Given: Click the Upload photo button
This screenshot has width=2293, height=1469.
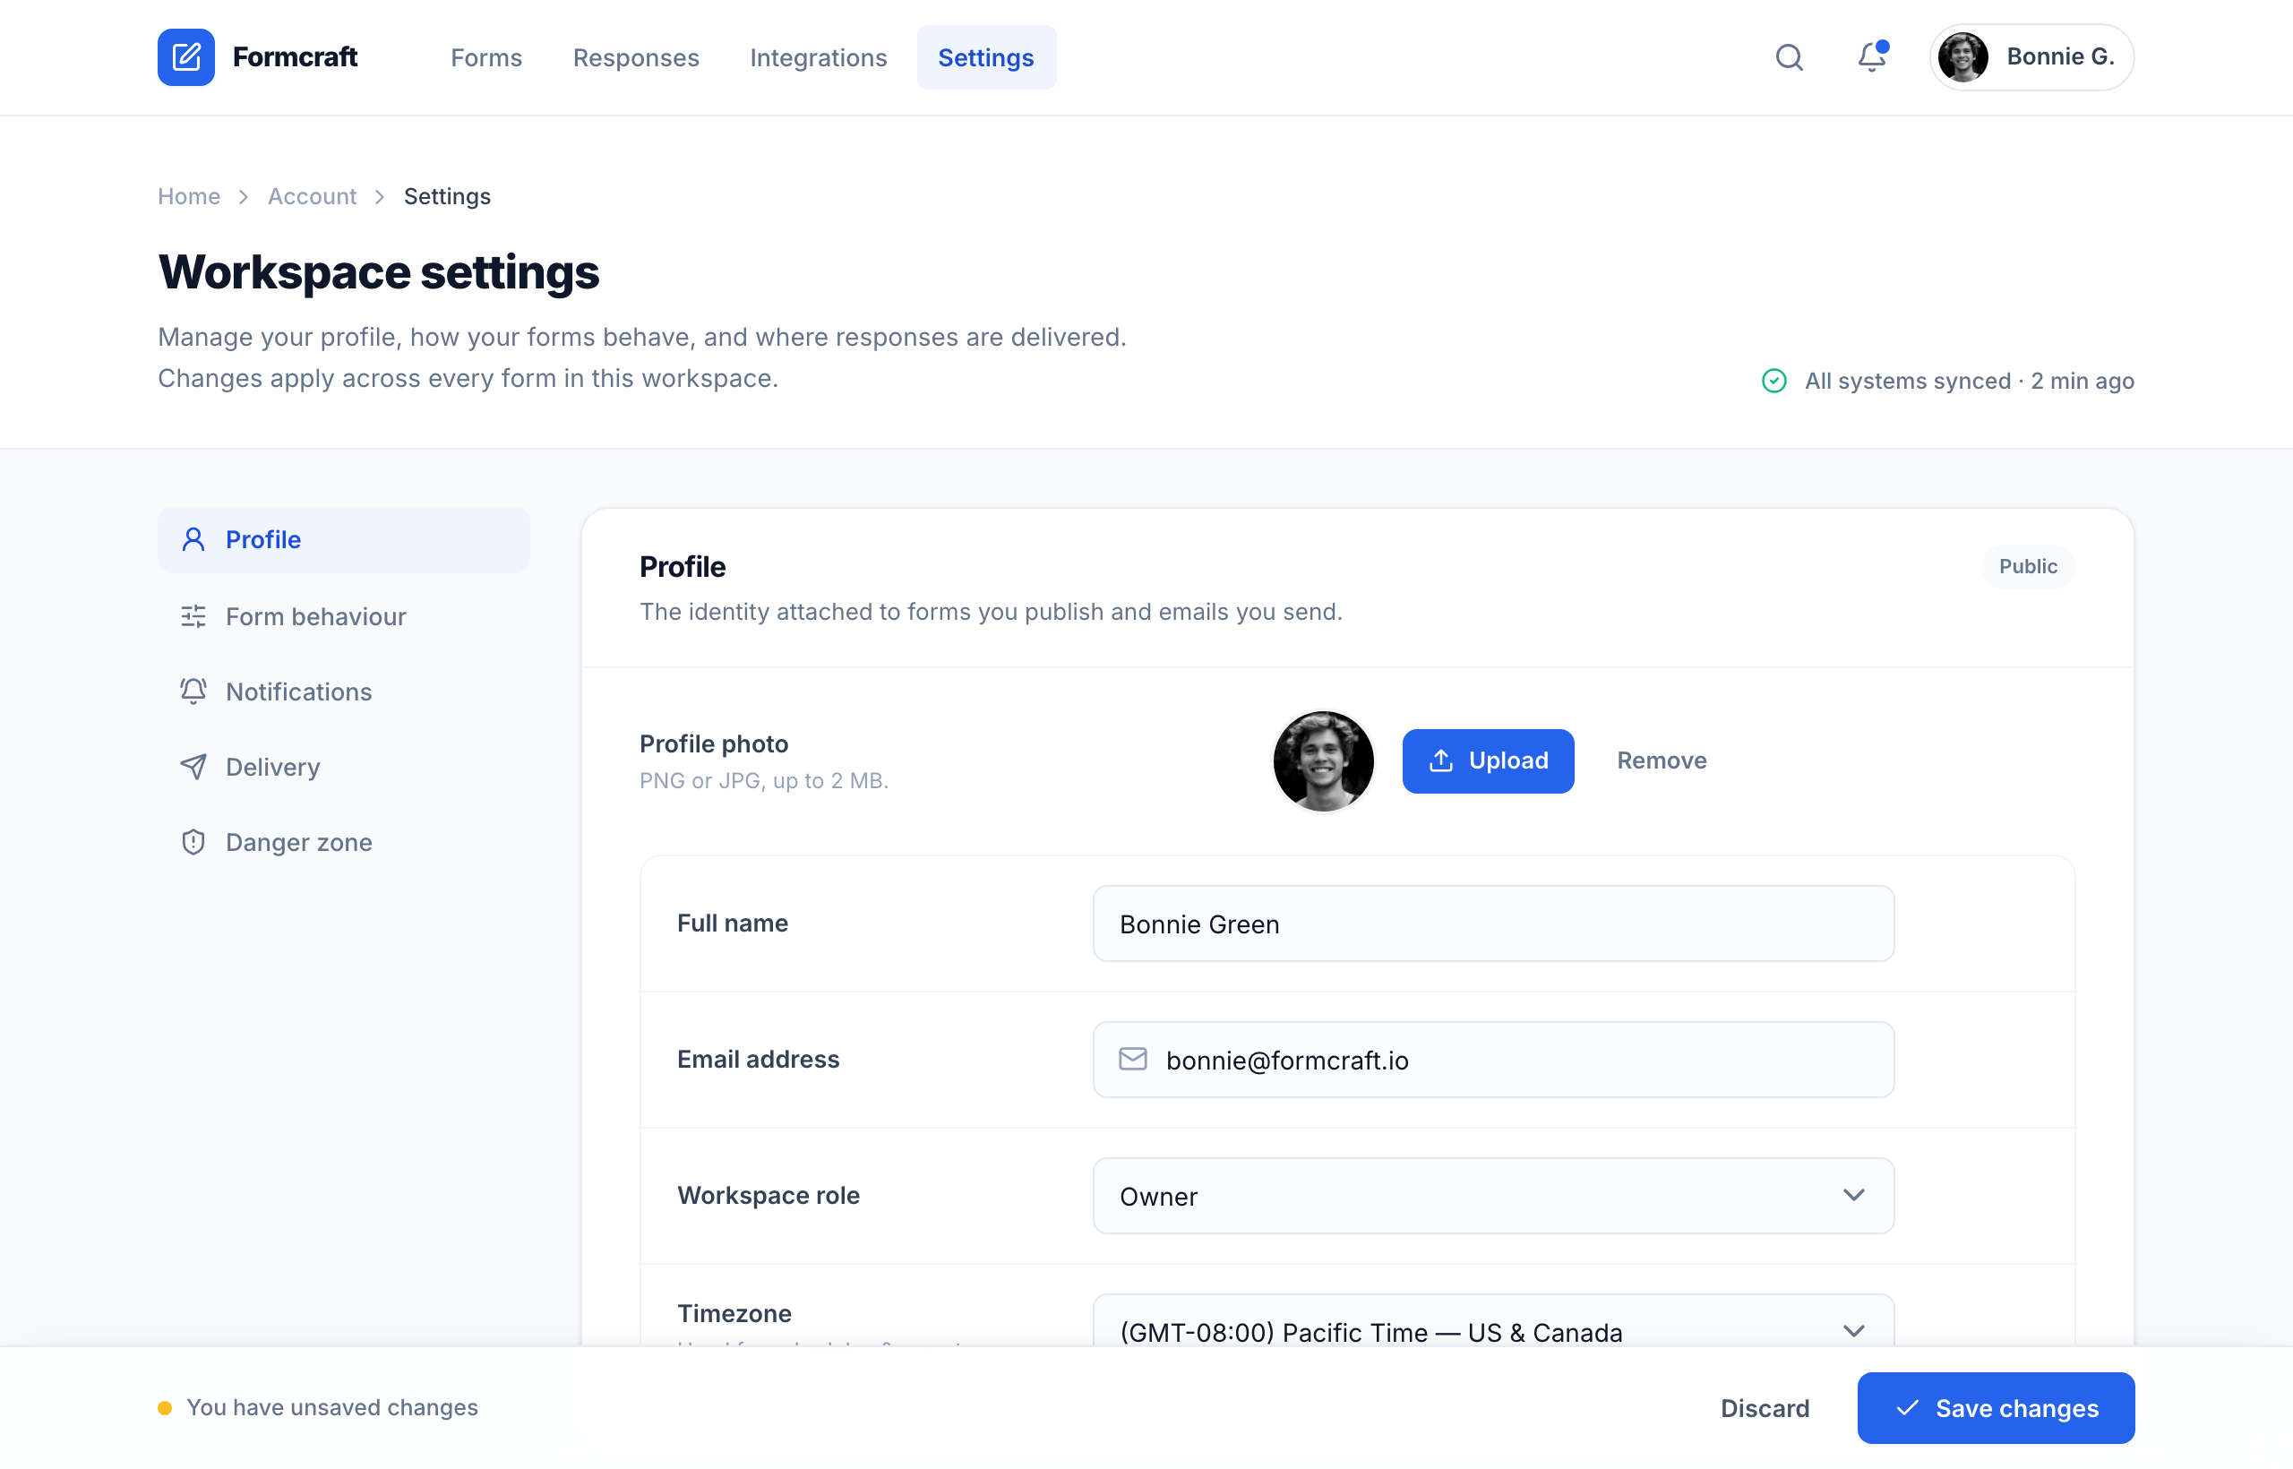Looking at the screenshot, I should pos(1488,760).
